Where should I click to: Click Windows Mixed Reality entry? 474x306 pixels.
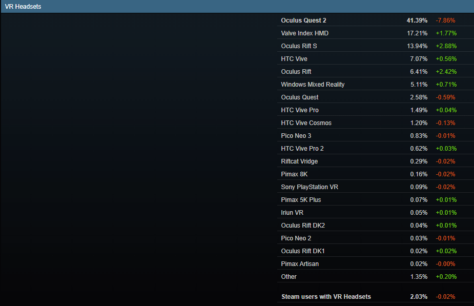click(x=313, y=85)
